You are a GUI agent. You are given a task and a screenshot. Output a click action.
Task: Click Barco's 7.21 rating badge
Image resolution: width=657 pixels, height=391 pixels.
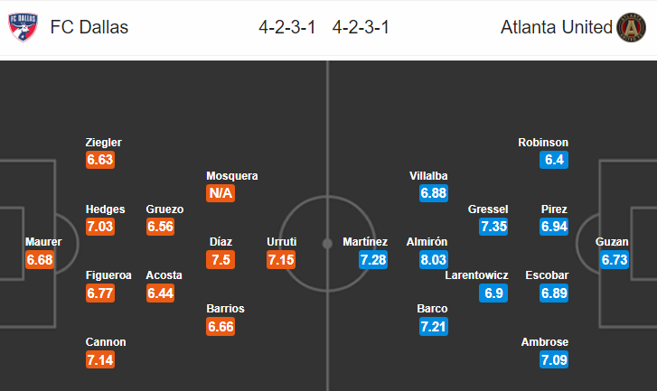[x=434, y=326]
